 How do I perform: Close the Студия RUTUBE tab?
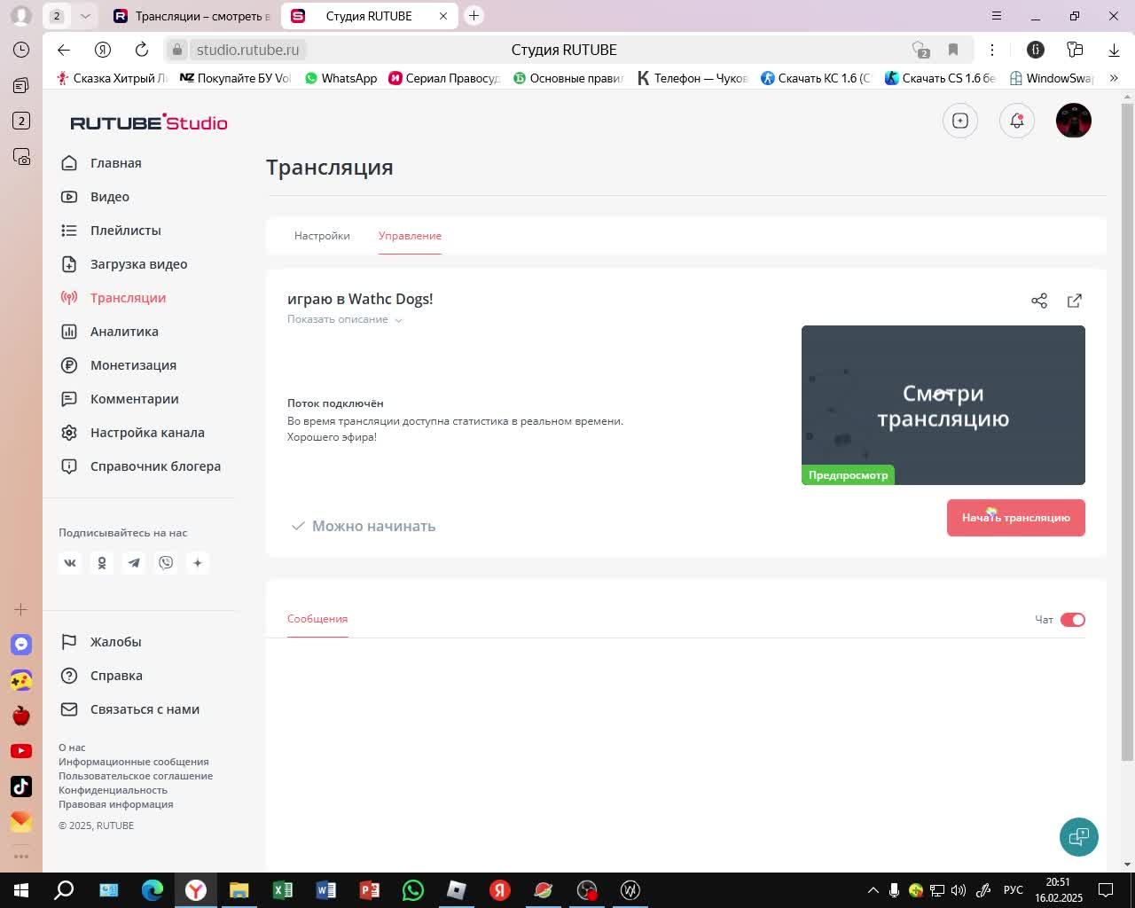point(443,16)
